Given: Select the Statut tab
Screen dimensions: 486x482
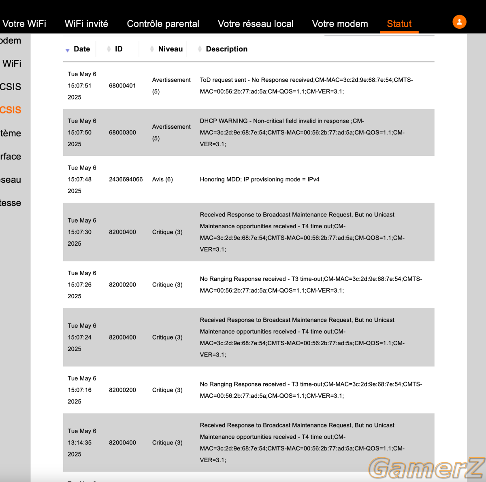Looking at the screenshot, I should 399,24.
